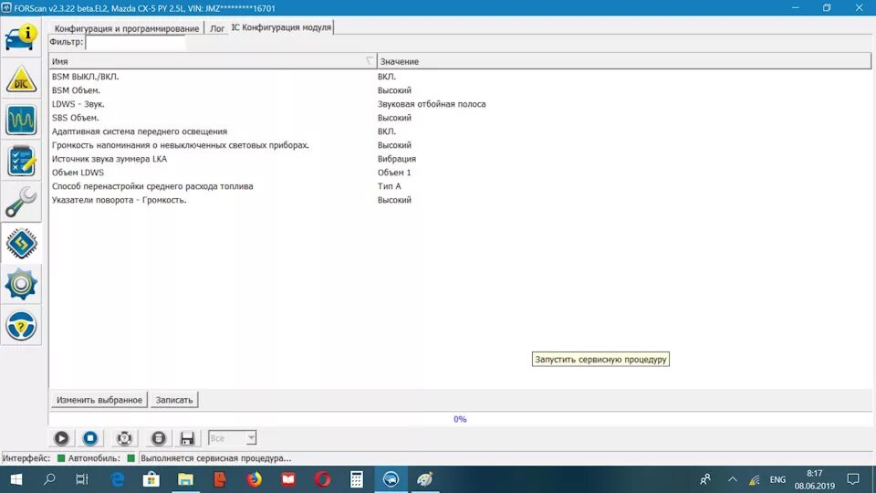Select the 'Объем LDWS' row
Screen dimensions: 876x493
pyautogui.click(x=460, y=173)
